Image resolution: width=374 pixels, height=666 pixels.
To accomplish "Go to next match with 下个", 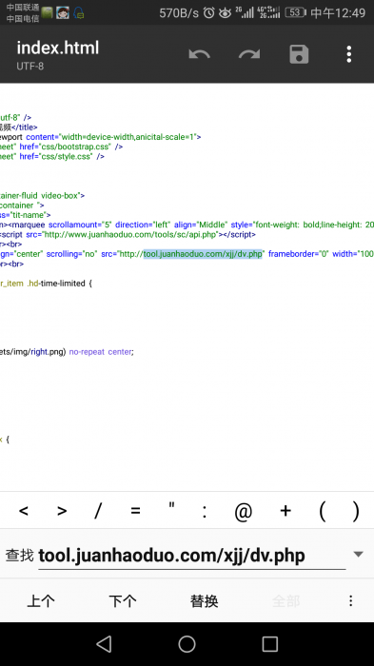I will [123, 601].
